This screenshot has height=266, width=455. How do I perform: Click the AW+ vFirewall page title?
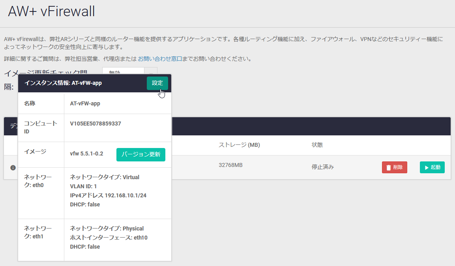pos(51,11)
